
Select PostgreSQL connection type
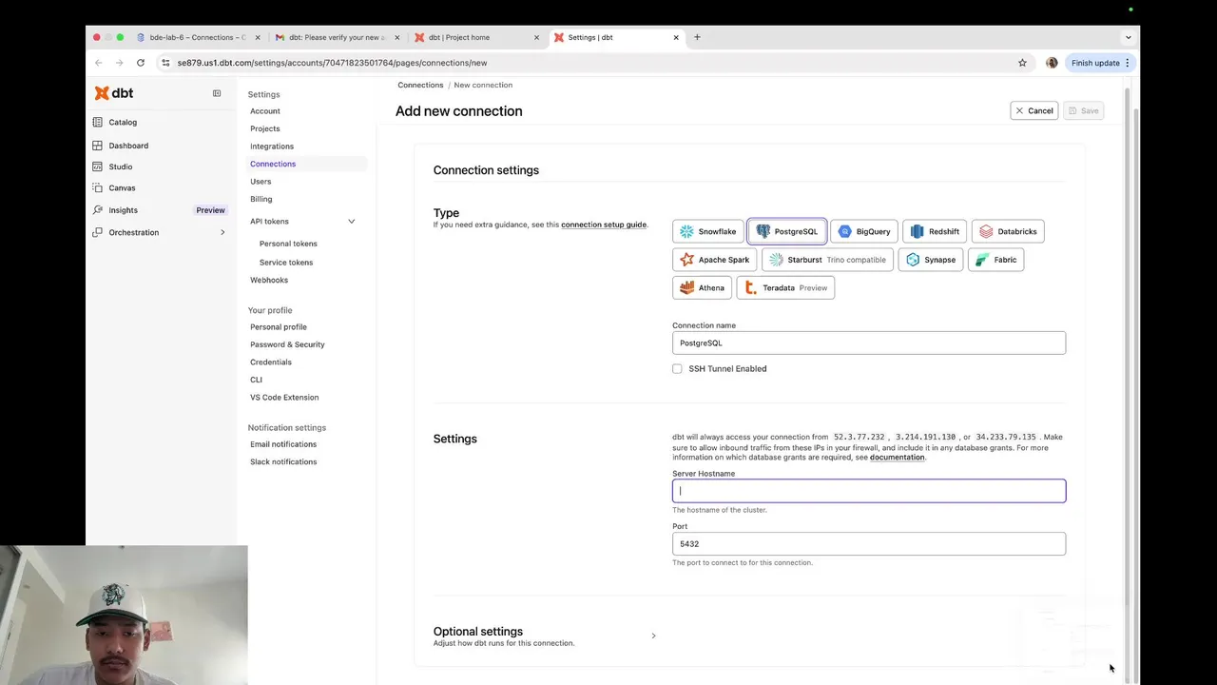point(787,231)
